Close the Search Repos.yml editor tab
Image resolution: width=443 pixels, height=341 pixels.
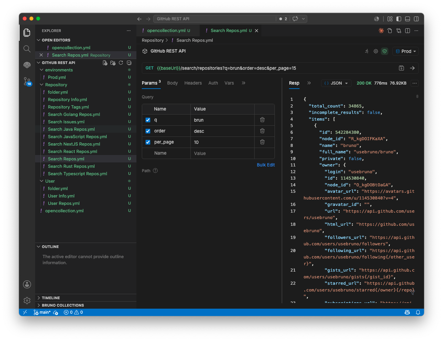click(x=257, y=31)
